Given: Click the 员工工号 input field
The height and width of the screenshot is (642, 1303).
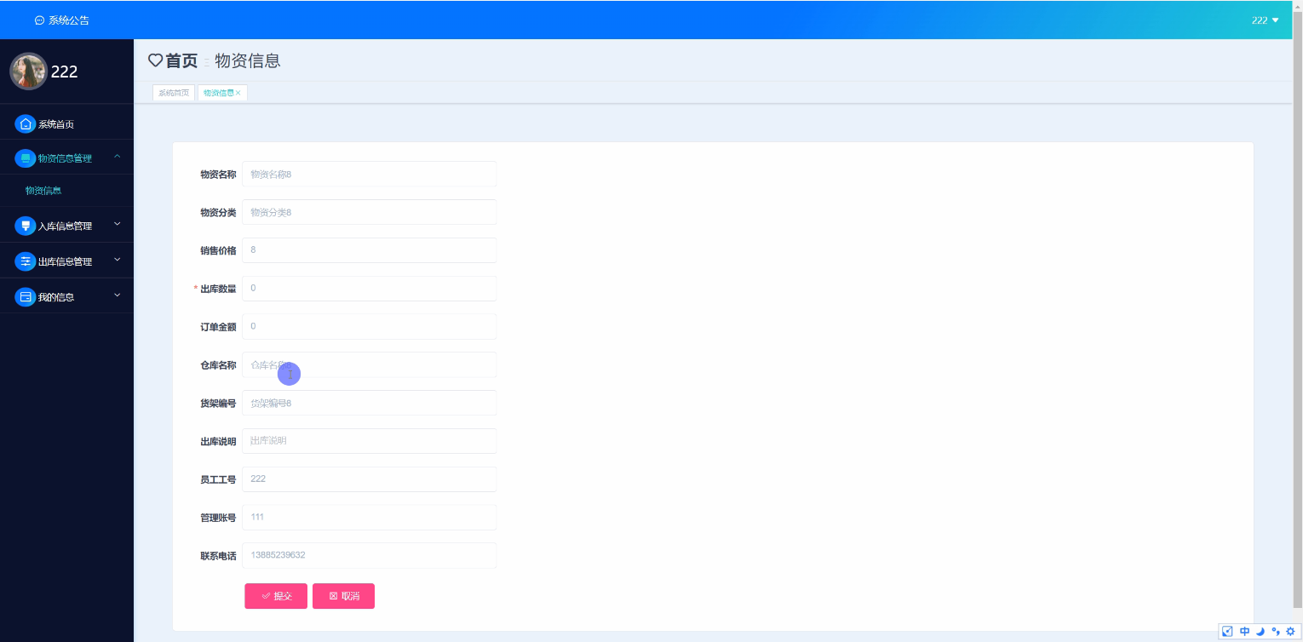Looking at the screenshot, I should 369,479.
